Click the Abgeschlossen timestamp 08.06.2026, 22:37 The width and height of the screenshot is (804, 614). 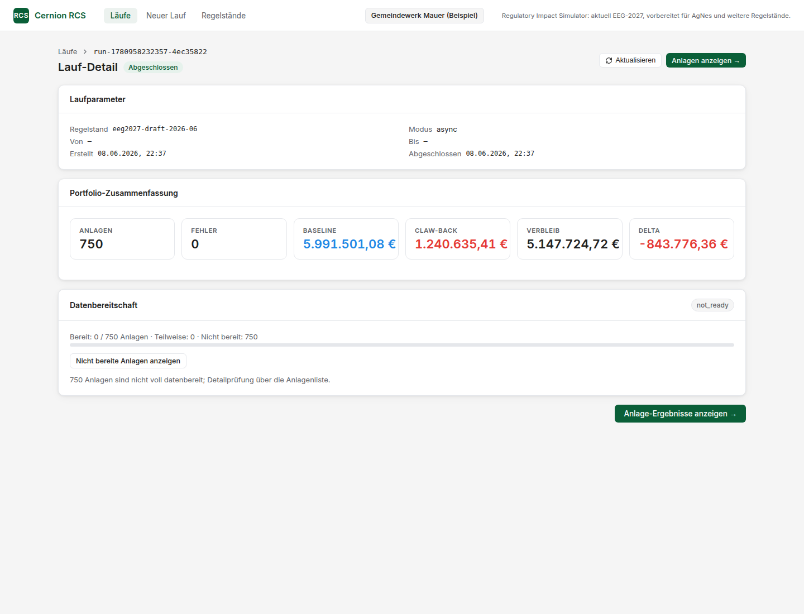click(500, 153)
